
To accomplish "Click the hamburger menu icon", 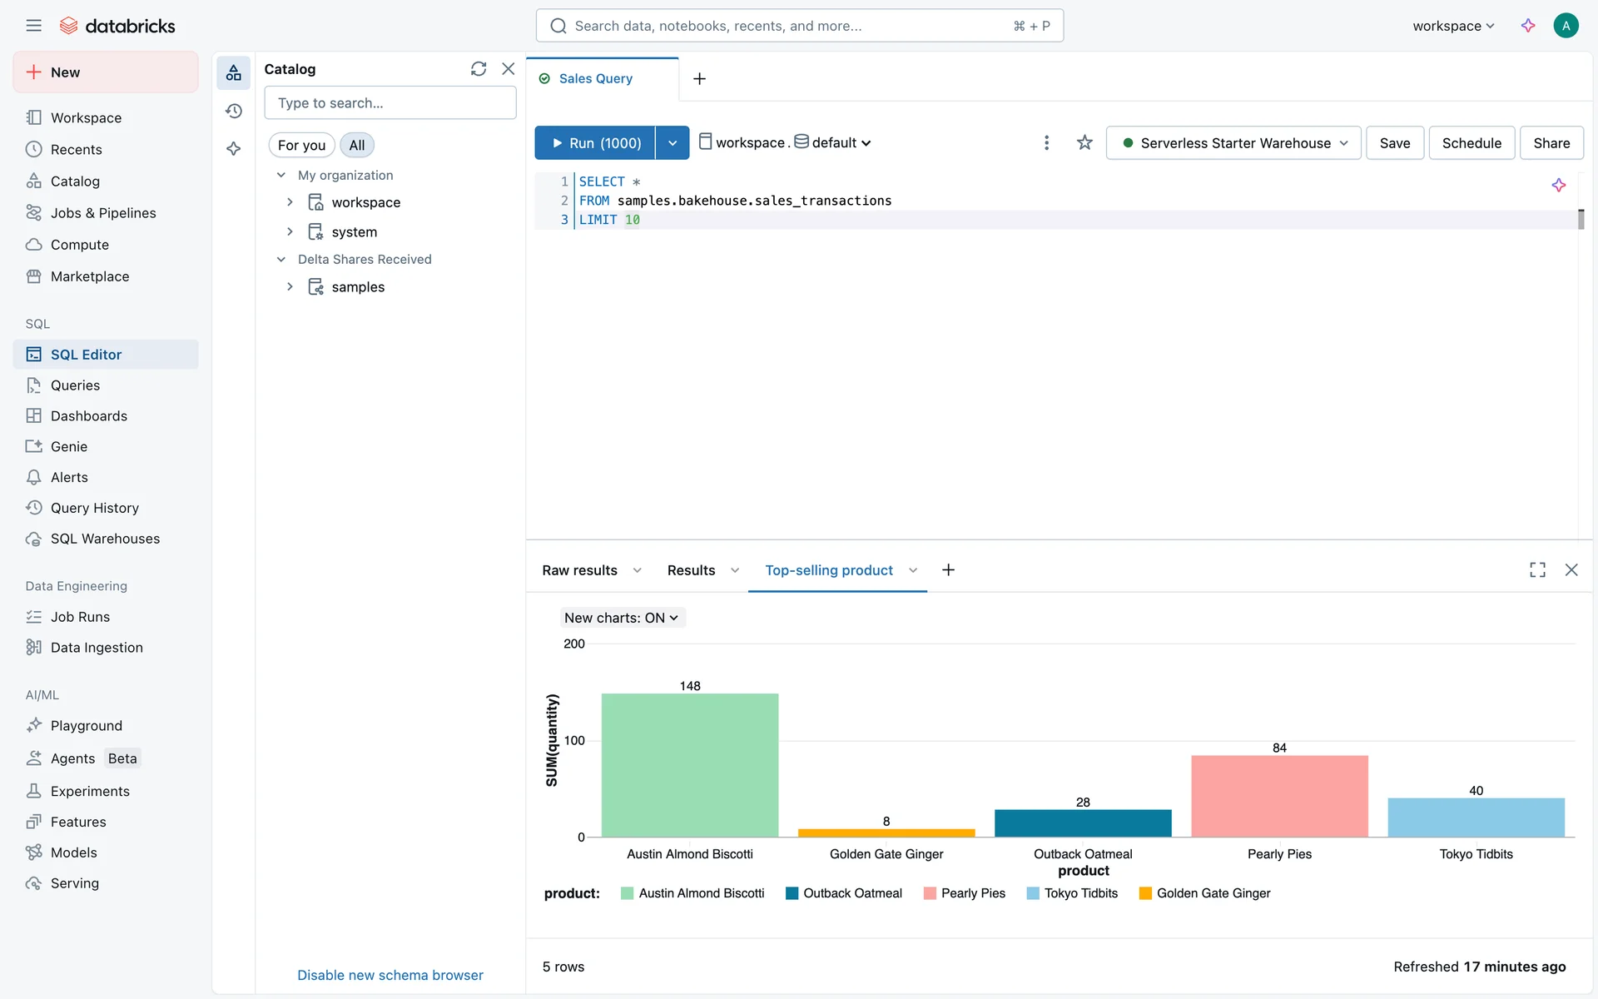I will [x=33, y=26].
